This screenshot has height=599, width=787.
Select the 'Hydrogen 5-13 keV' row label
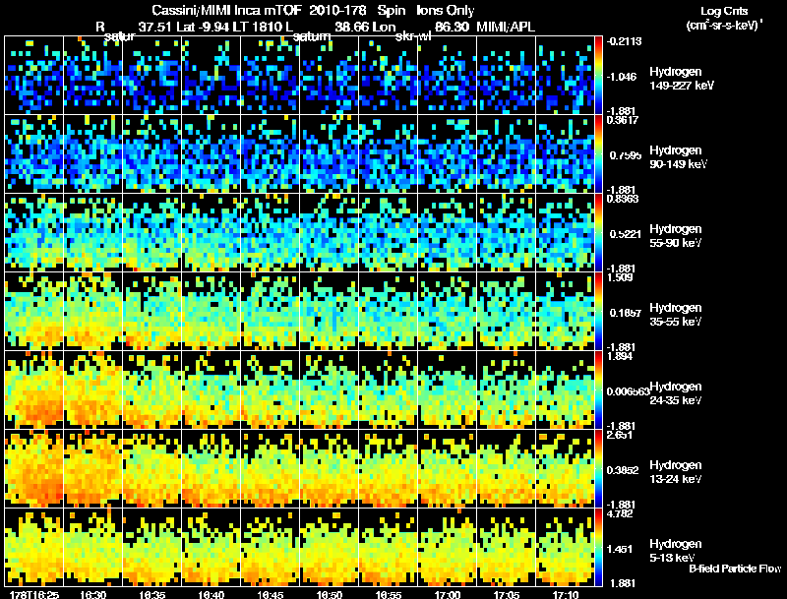pos(675,551)
